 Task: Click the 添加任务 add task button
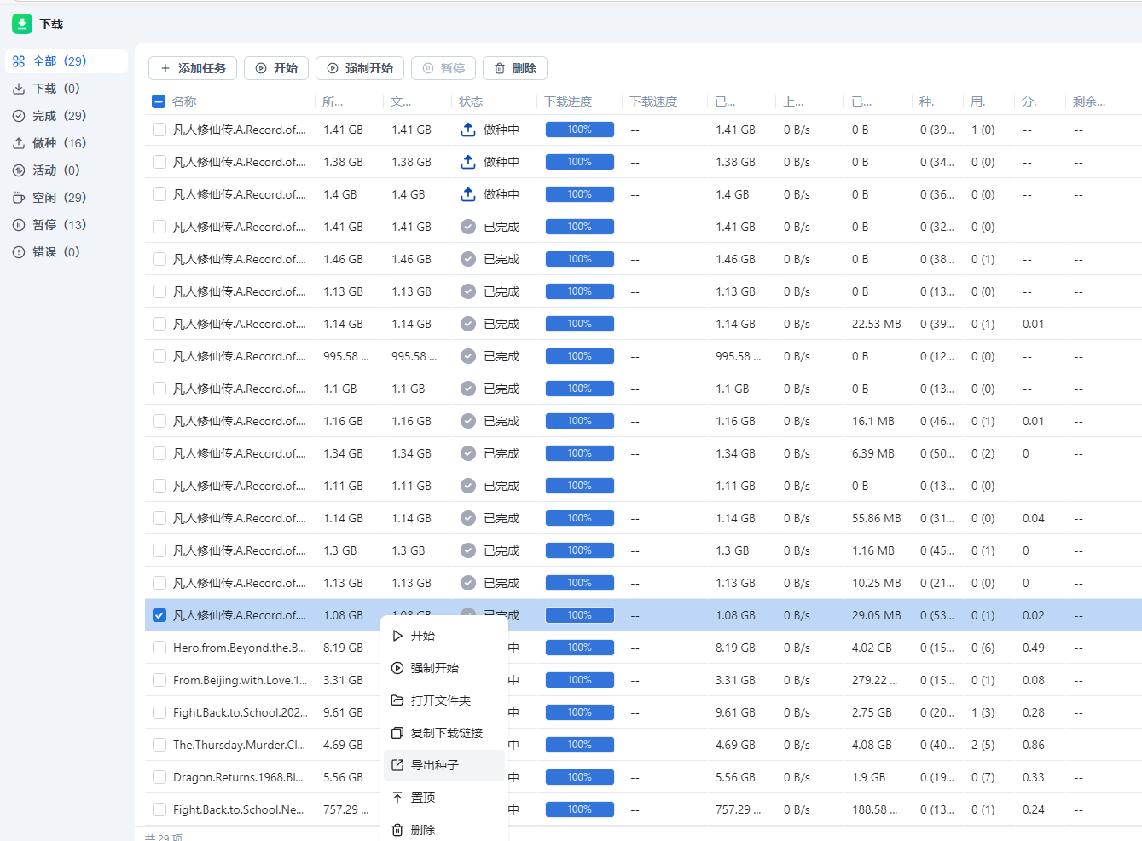point(193,68)
